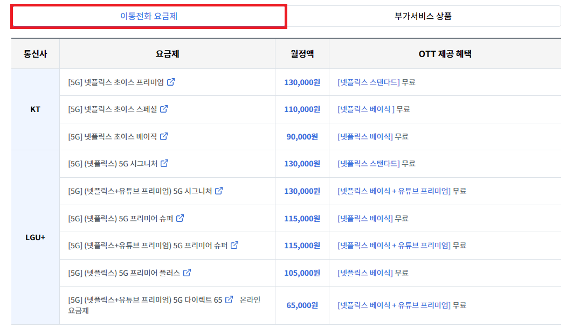Click the (넷플릭스) 5G 프리미어 플러스 plan name
Screen dimensions: 566x328
pyautogui.click(x=124, y=273)
